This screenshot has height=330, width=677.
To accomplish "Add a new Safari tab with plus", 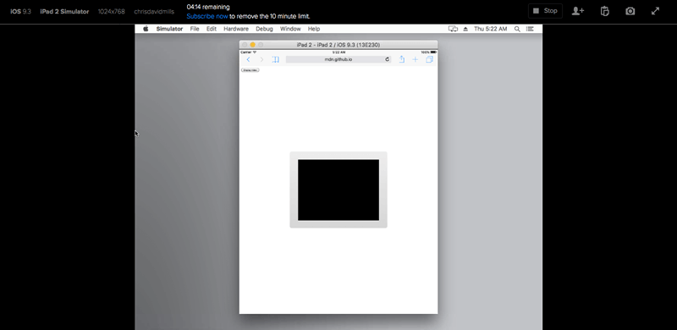I will [415, 59].
